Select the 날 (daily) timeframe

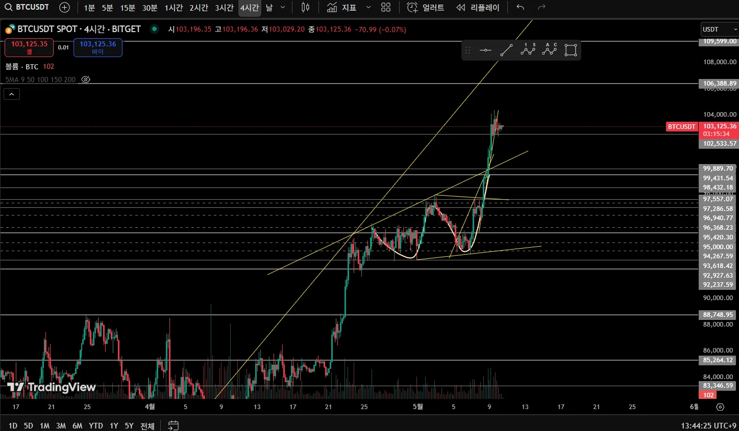coord(269,8)
